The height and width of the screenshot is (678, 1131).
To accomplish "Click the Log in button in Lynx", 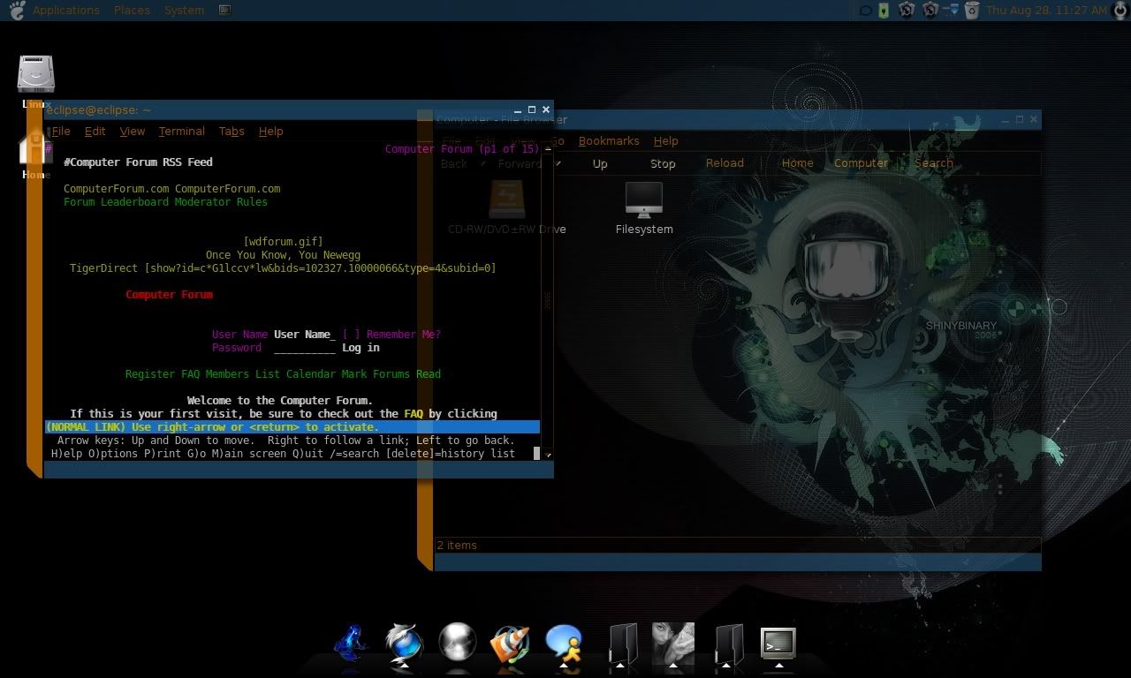I will [361, 348].
